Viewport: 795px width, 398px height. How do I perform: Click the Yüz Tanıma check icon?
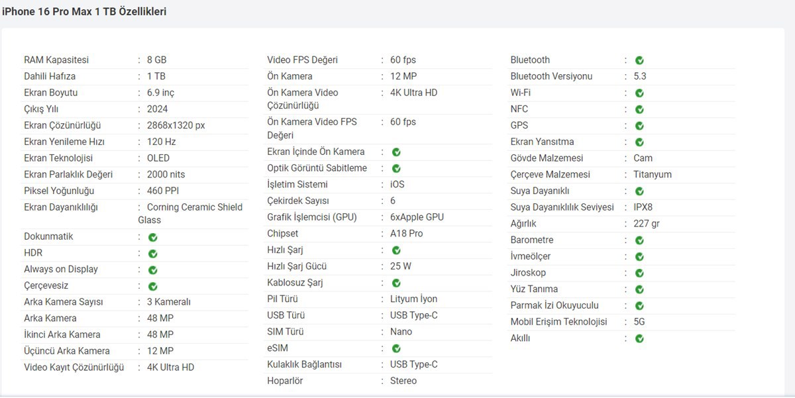(x=639, y=290)
